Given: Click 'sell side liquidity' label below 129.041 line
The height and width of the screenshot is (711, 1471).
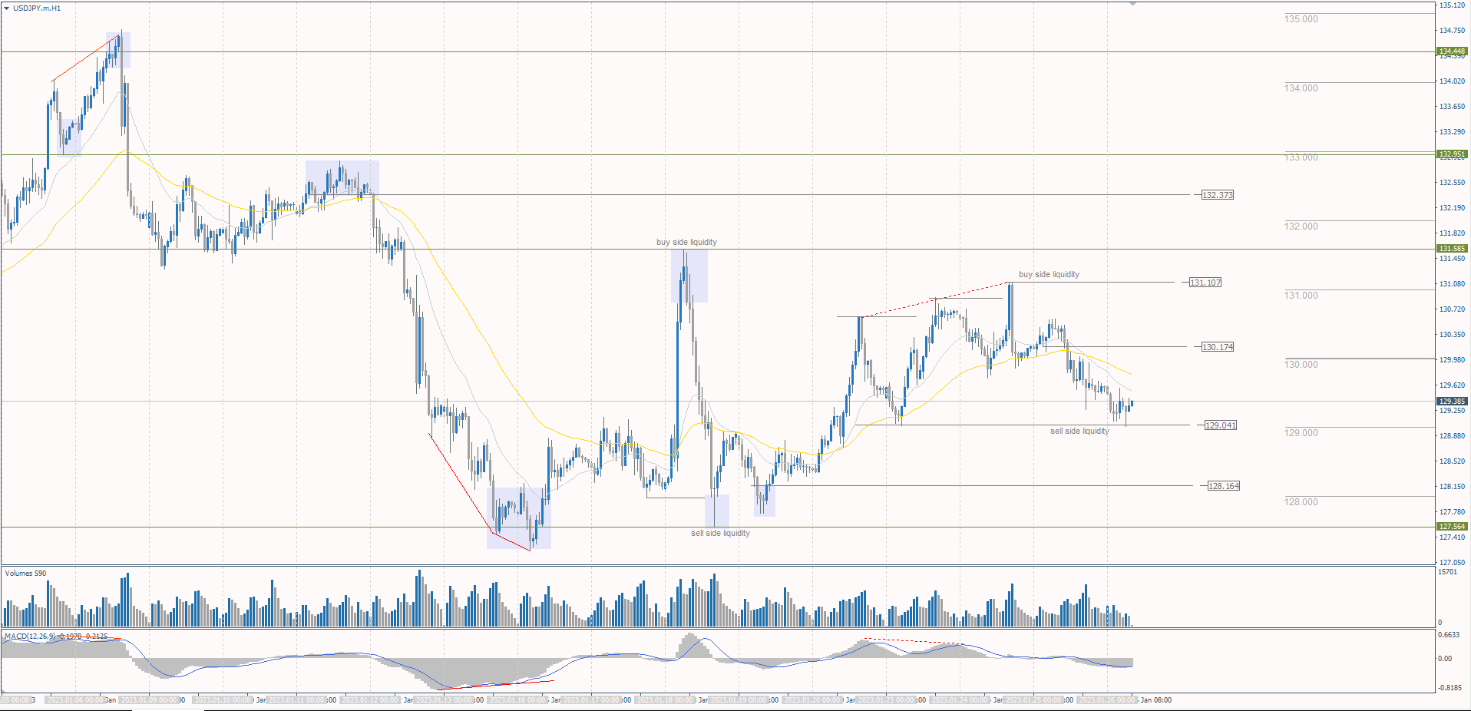Looking at the screenshot, I should [1079, 432].
